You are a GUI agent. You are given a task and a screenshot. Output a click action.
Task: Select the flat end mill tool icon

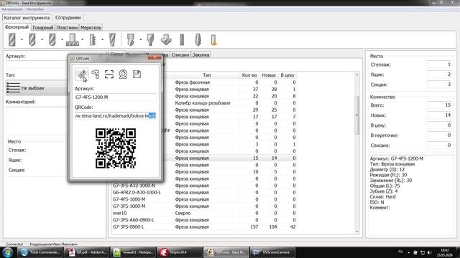tap(12, 39)
